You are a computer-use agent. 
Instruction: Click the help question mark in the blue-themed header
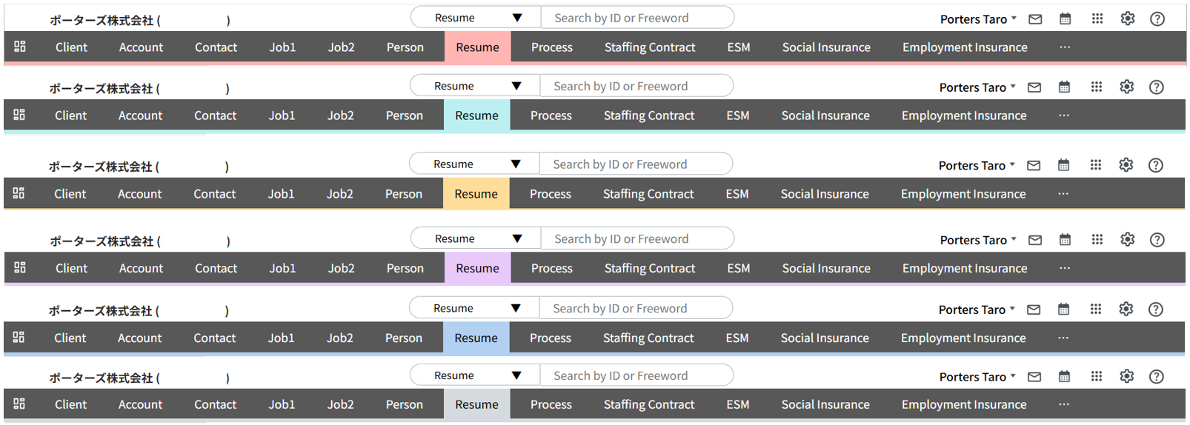pyautogui.click(x=1155, y=309)
